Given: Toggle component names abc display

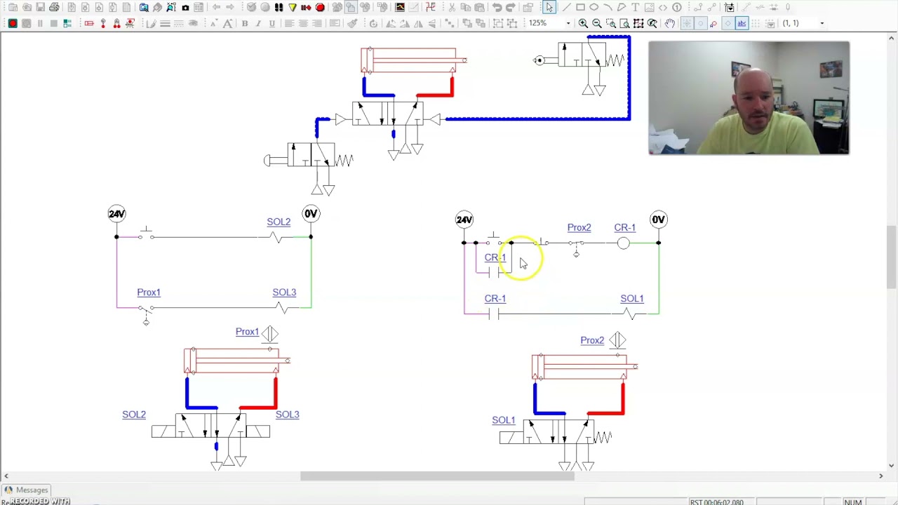Looking at the screenshot, I should click(742, 23).
